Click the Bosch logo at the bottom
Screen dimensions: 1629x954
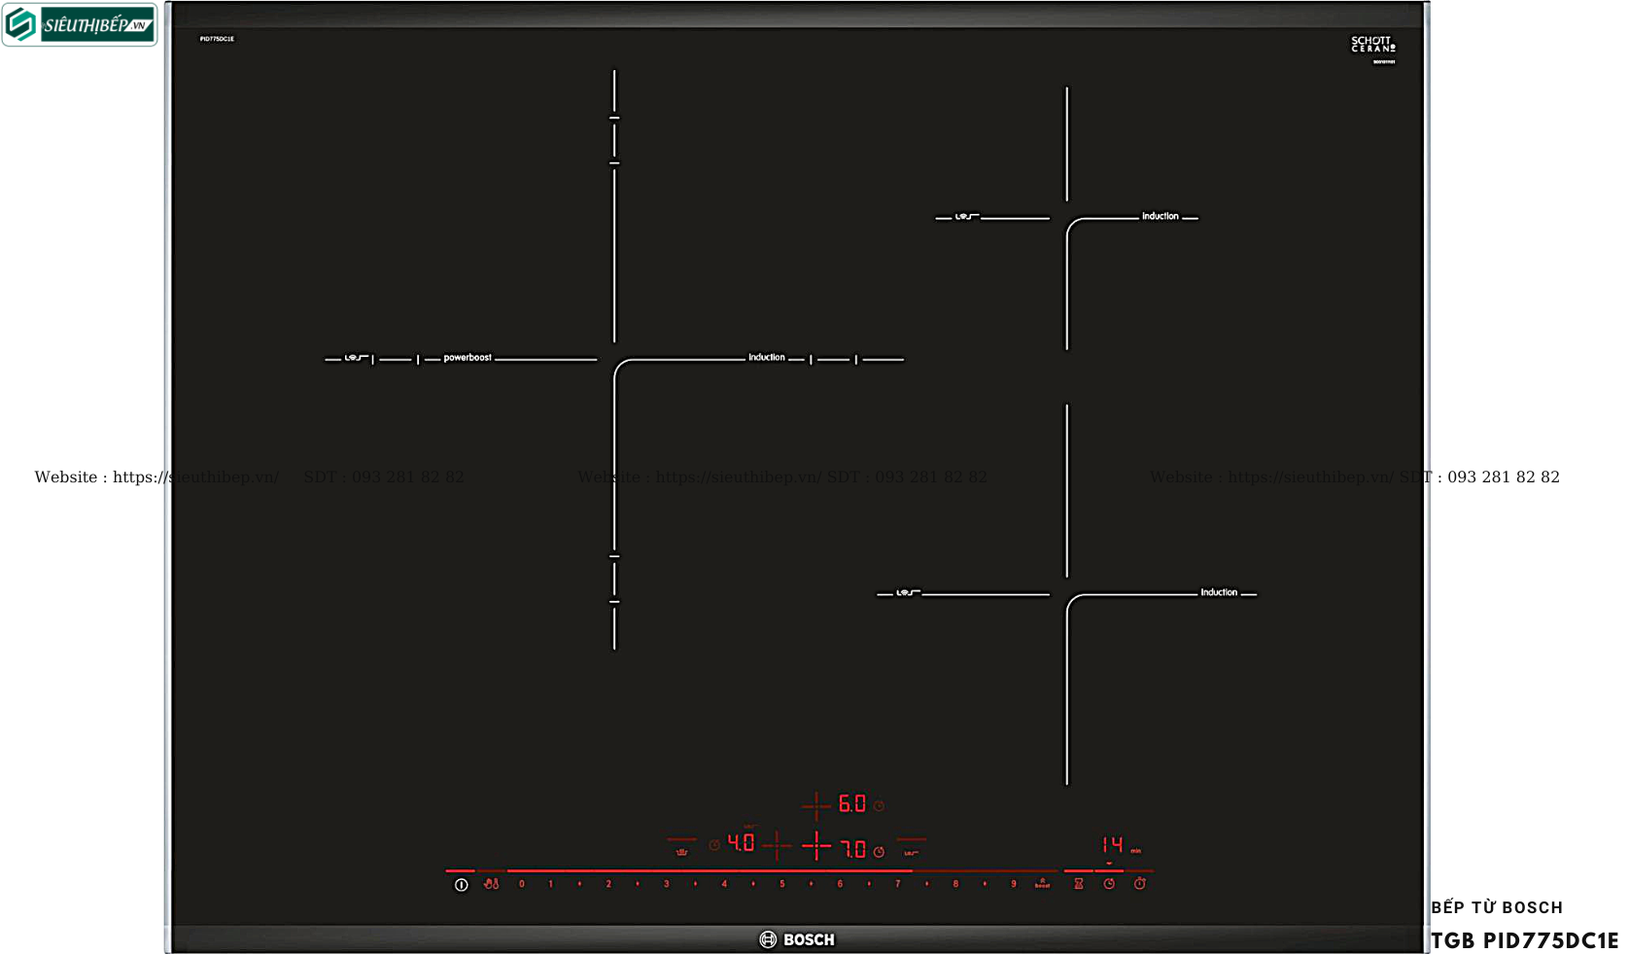point(797,939)
